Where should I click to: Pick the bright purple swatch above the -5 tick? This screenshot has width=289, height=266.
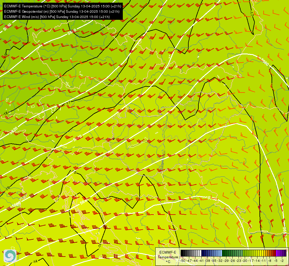(277, 253)
